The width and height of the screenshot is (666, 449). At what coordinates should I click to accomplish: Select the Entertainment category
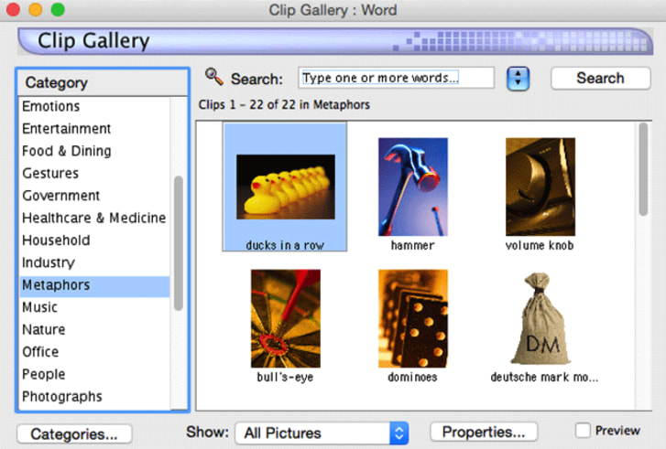point(94,128)
